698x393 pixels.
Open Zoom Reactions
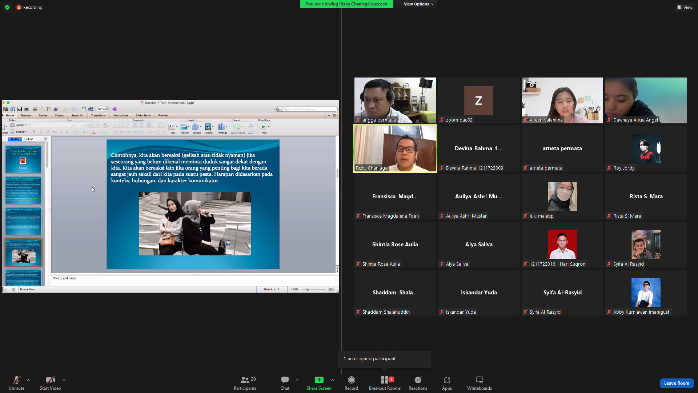click(x=418, y=383)
